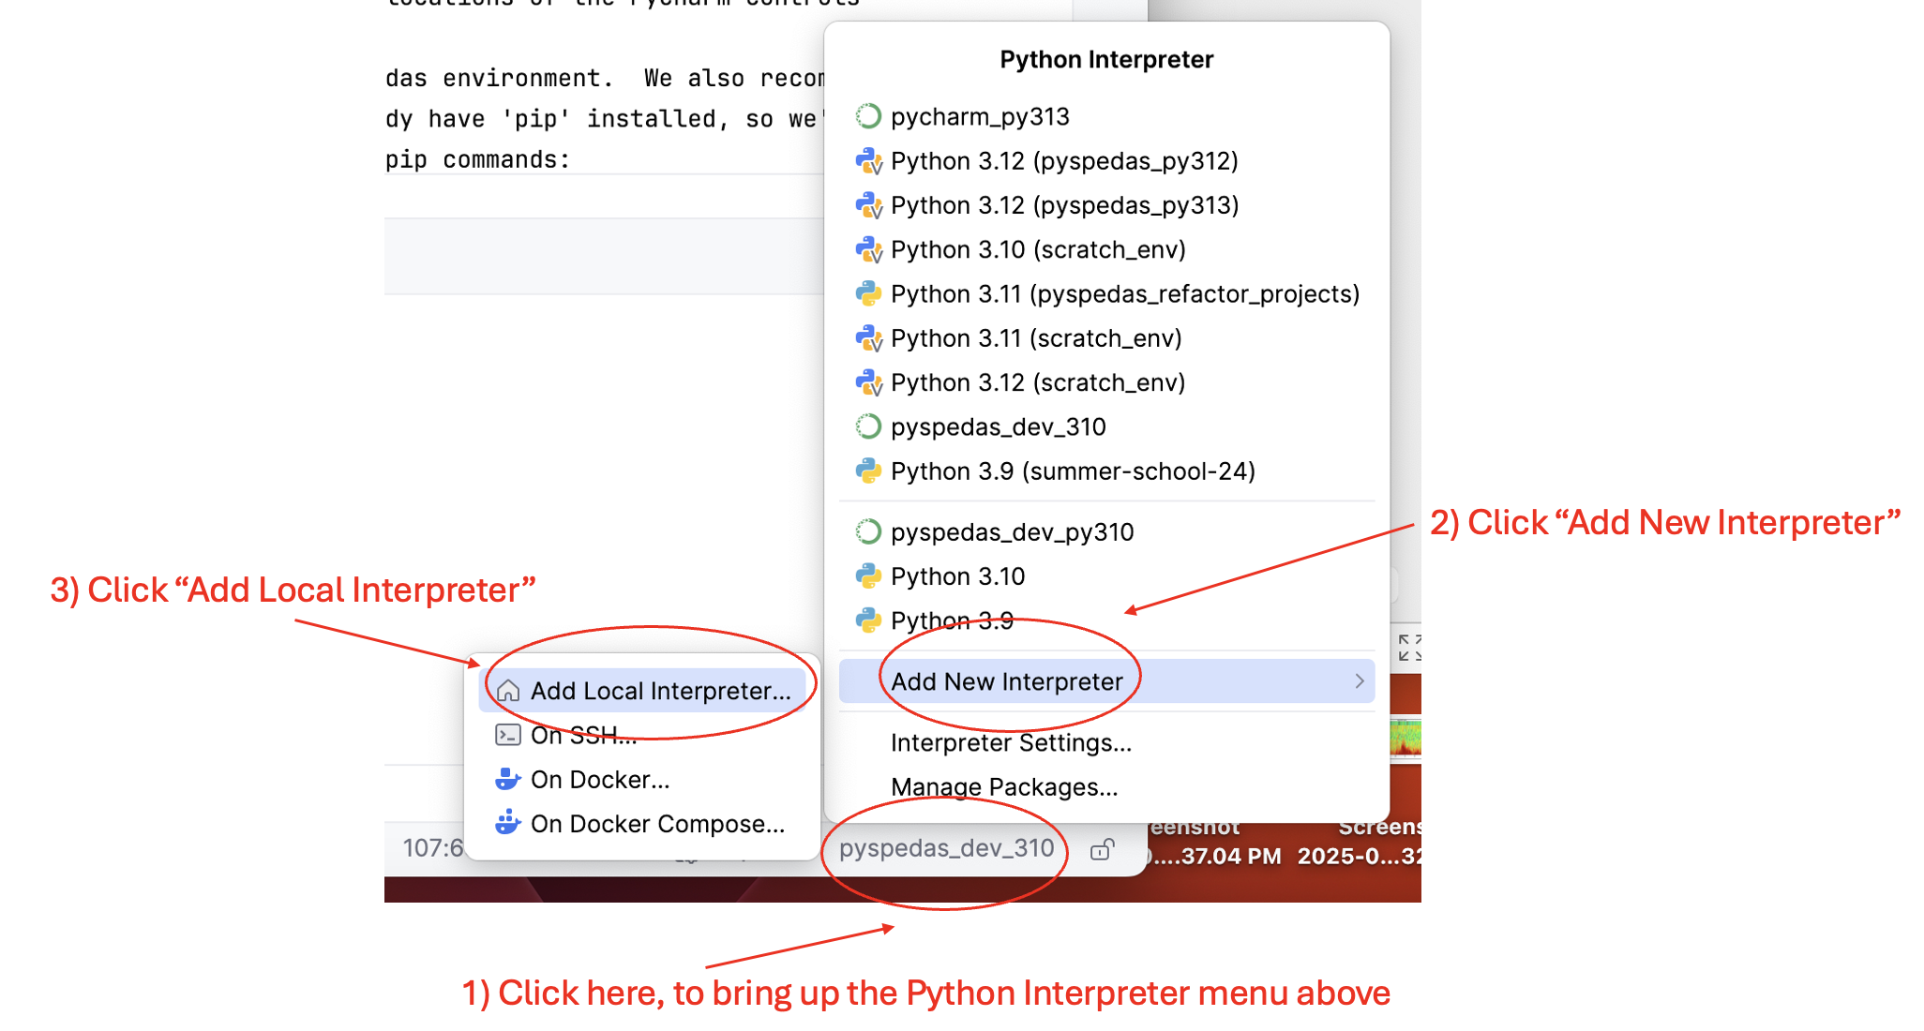This screenshot has width=1924, height=1031.
Task: Select the pycharm_py313 interpreter
Action: click(x=1106, y=116)
